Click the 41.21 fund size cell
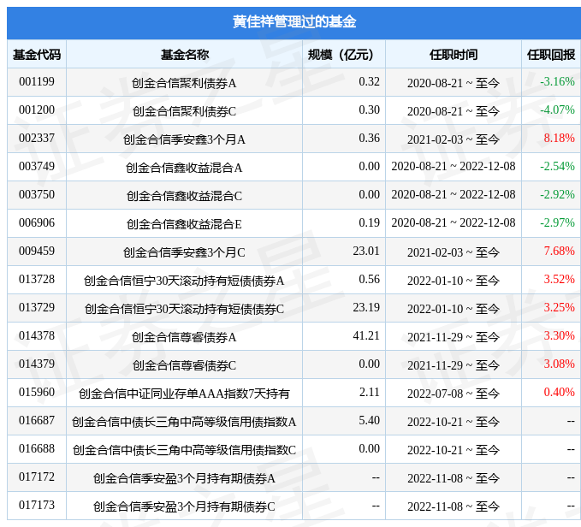The image size is (581, 527). pyautogui.click(x=365, y=336)
